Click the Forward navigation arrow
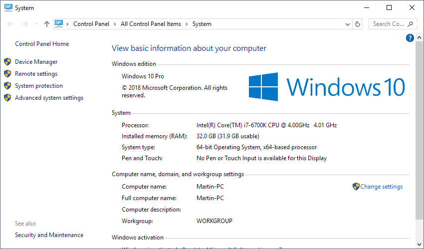The width and height of the screenshot is (424, 249). coord(24,24)
